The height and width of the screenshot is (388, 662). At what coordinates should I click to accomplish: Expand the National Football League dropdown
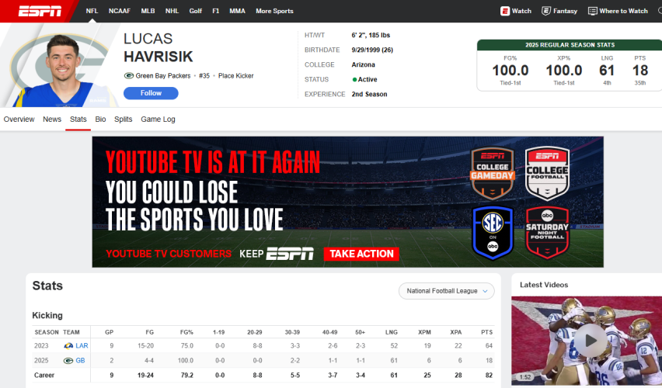coord(447,291)
